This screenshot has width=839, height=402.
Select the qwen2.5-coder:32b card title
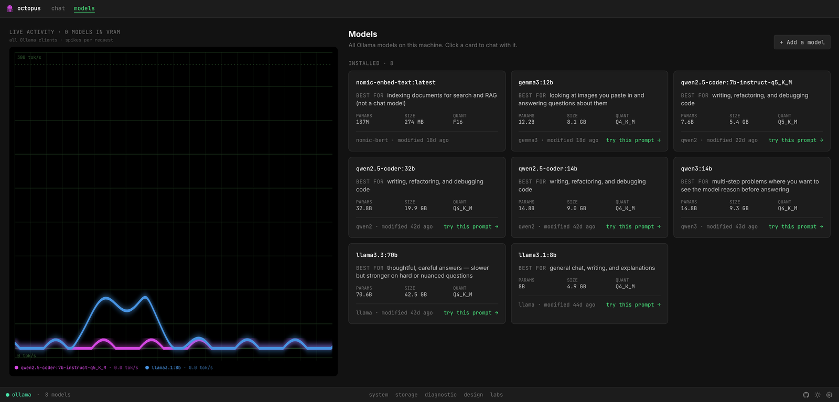click(385, 169)
